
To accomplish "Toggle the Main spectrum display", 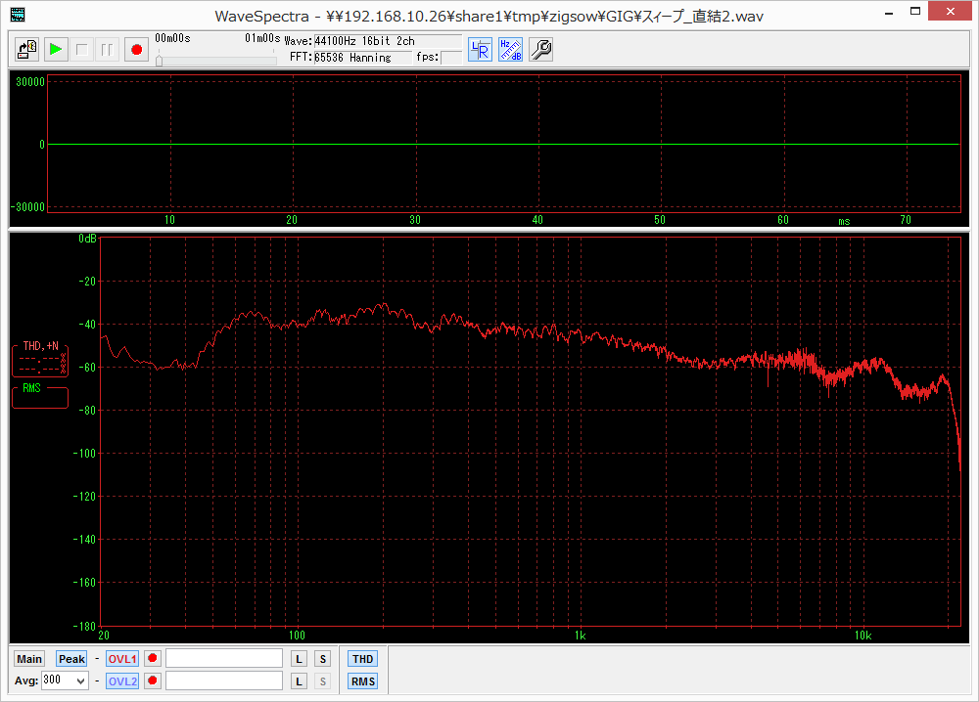I will [x=29, y=659].
